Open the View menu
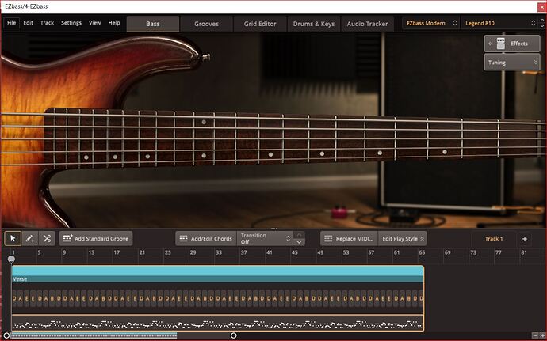 tap(94, 23)
